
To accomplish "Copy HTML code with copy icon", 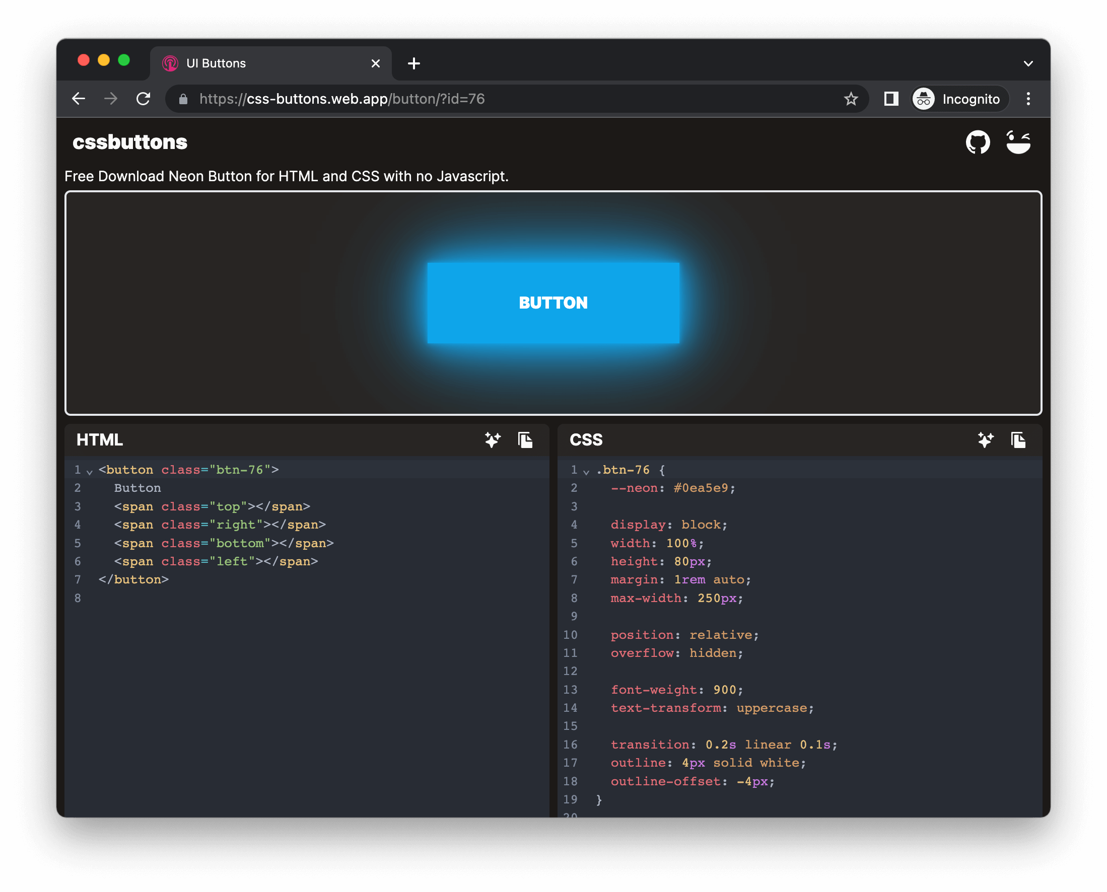I will point(525,440).
